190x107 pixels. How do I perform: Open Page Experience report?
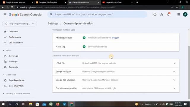click(x=17, y=80)
